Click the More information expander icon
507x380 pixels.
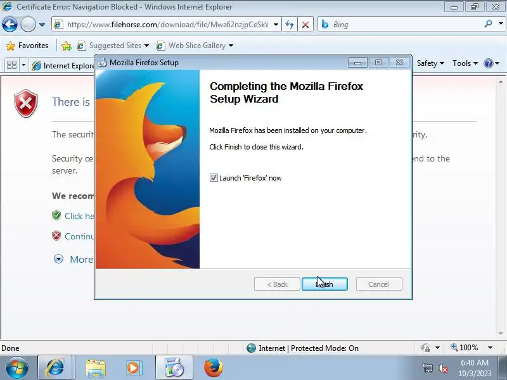(58, 259)
